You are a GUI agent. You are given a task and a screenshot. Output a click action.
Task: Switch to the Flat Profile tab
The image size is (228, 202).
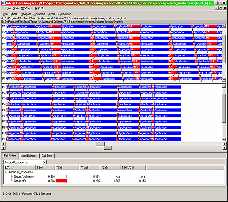tap(10, 156)
